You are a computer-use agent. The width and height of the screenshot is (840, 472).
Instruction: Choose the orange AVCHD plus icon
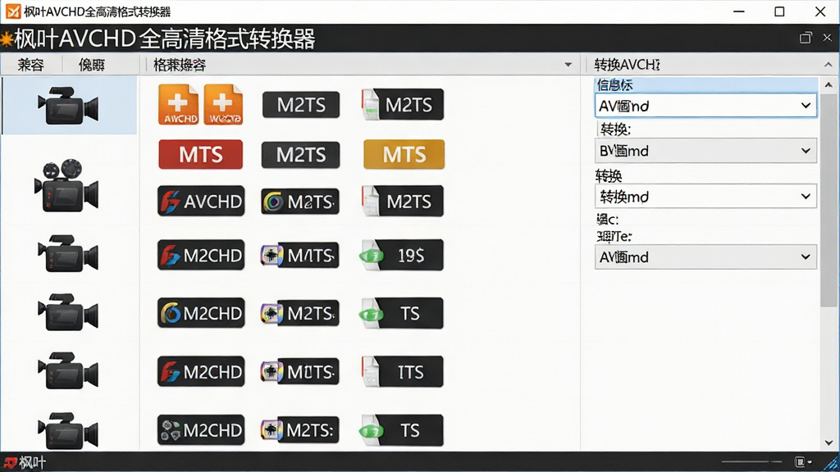coord(178,104)
